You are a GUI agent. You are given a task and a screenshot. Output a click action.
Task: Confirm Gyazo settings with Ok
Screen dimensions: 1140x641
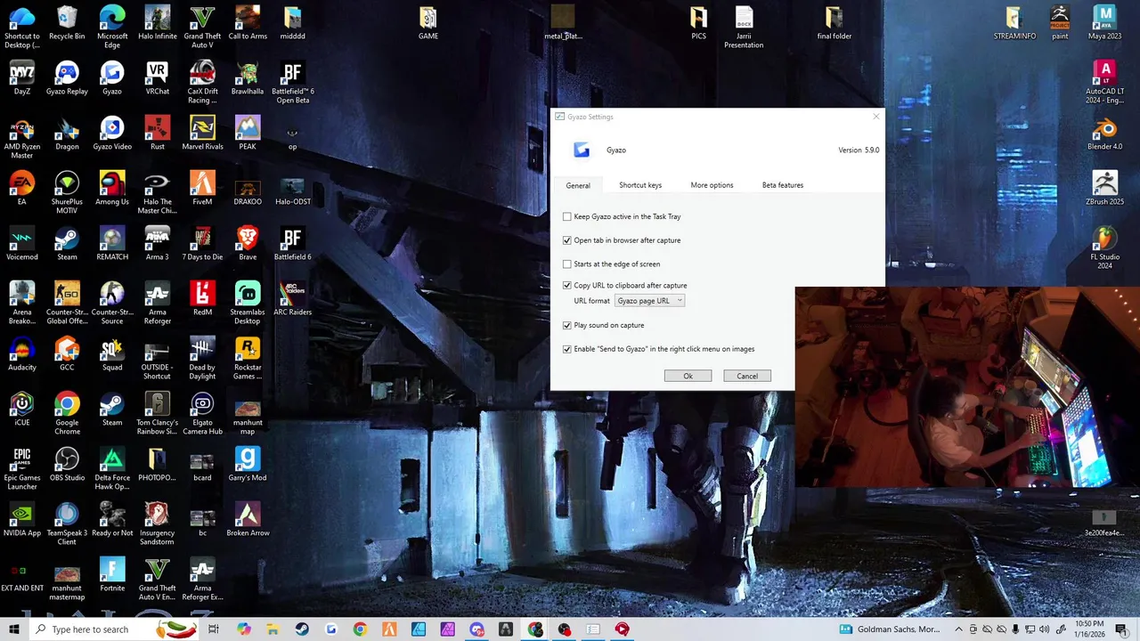(688, 376)
